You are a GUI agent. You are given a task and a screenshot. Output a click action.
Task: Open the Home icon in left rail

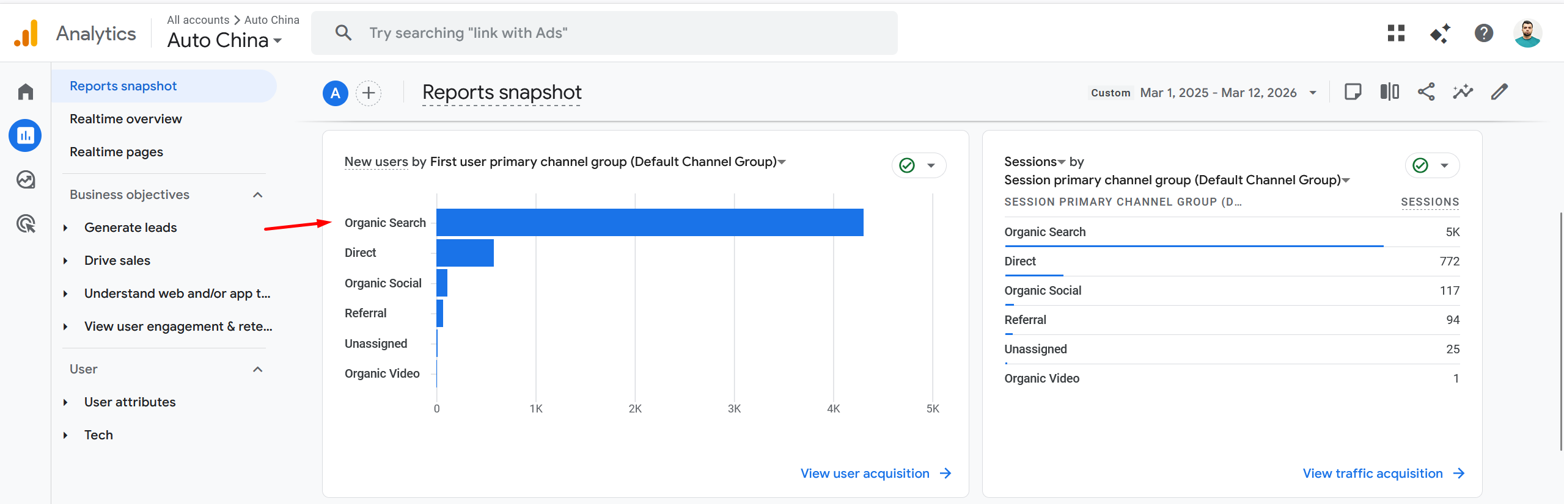(26, 92)
